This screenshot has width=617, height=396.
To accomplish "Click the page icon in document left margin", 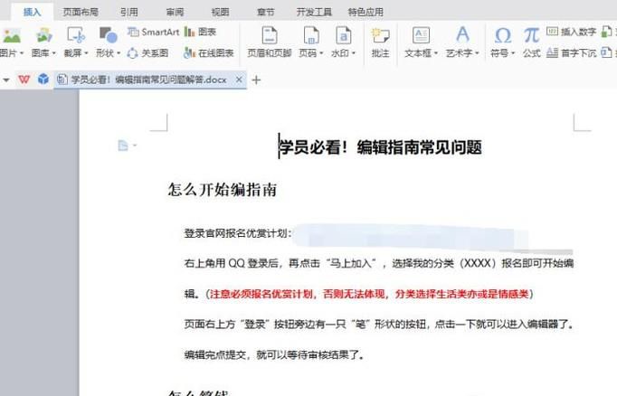I will click(123, 146).
